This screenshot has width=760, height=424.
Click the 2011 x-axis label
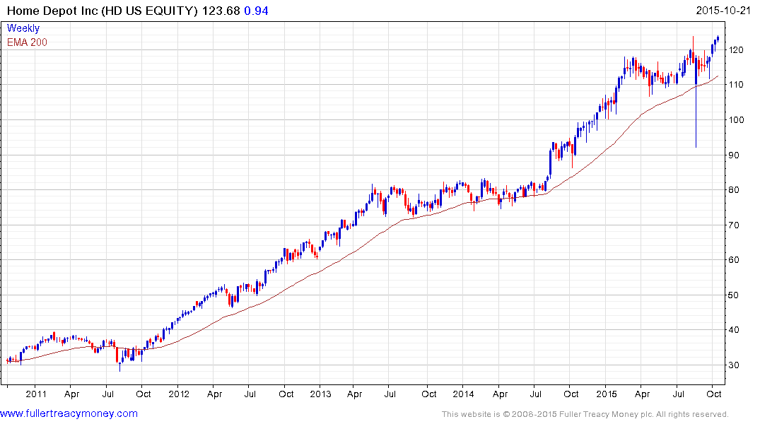(36, 394)
